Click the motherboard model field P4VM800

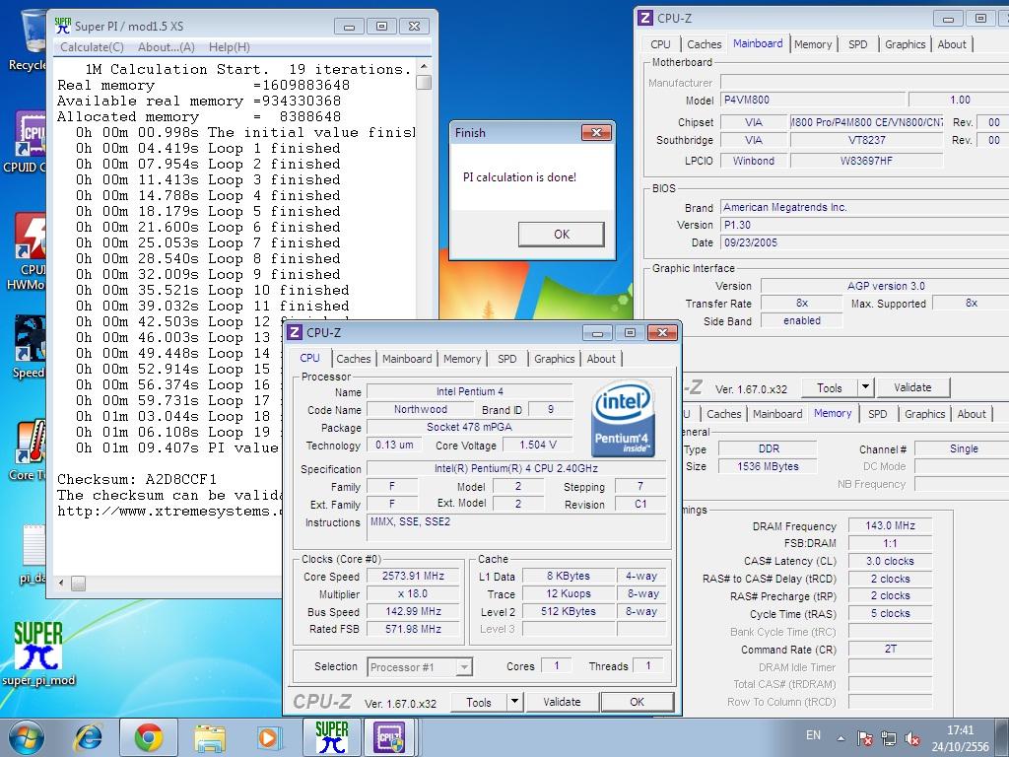pyautogui.click(x=813, y=100)
